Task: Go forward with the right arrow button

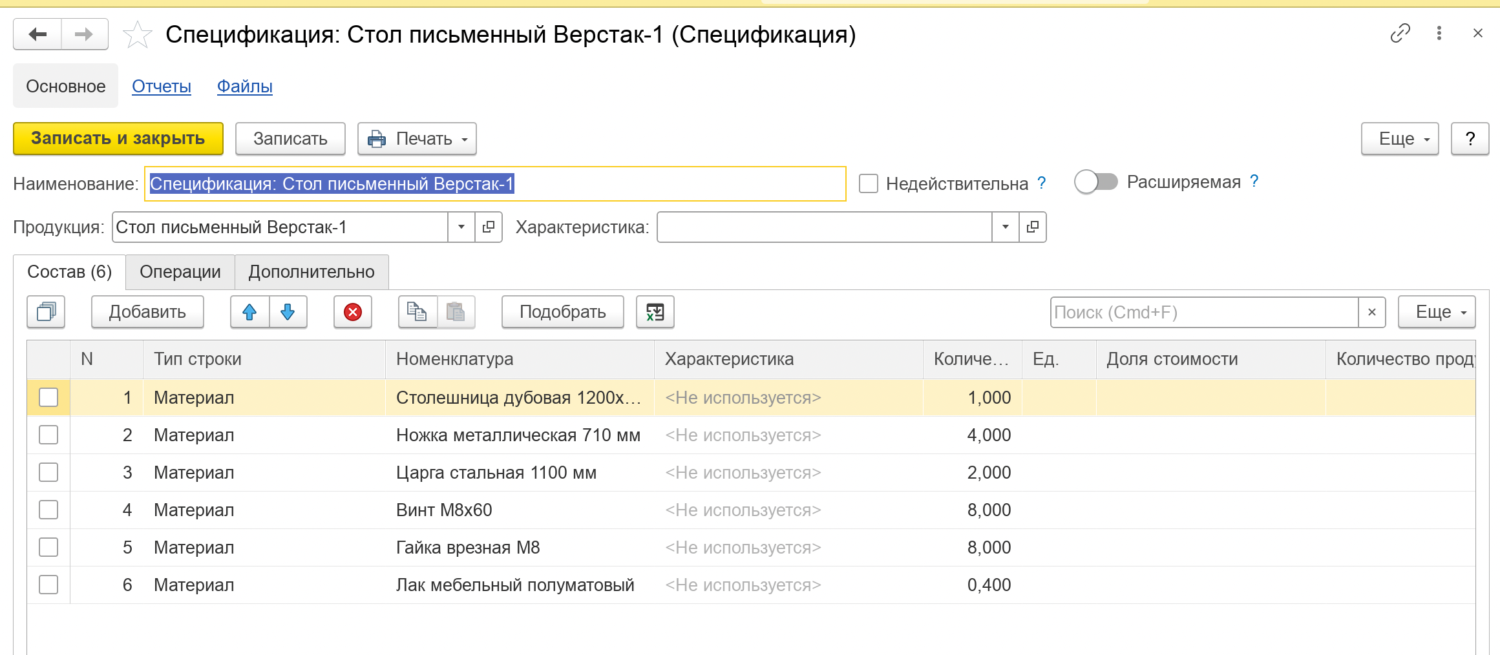Action: point(84,34)
